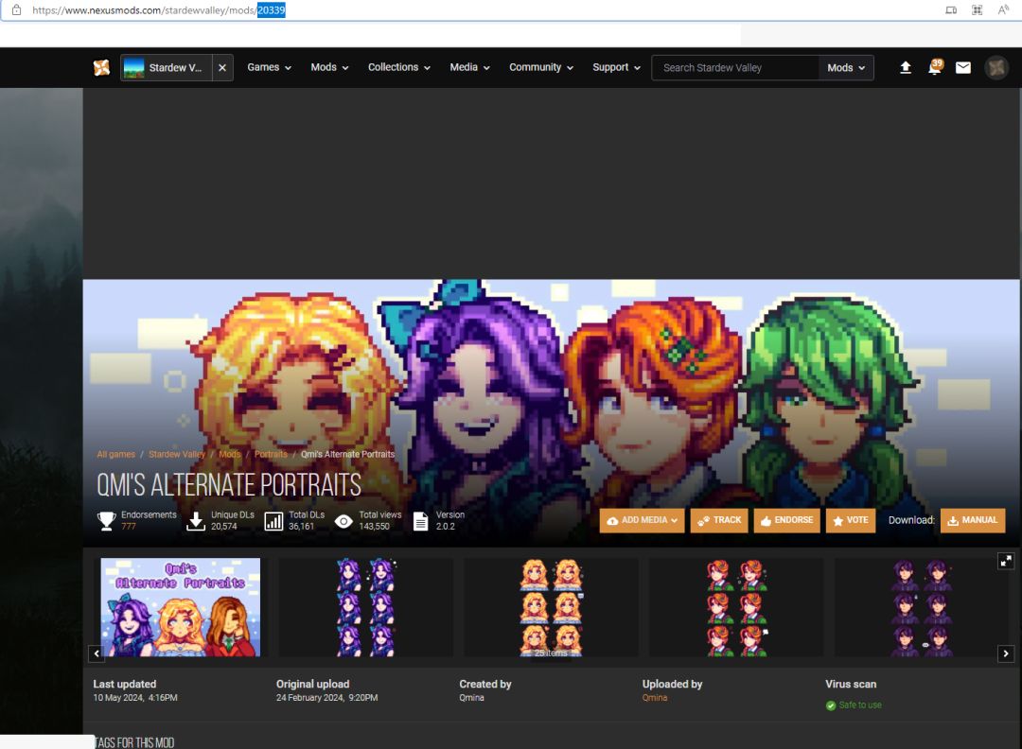This screenshot has width=1022, height=749.
Task: Click the 777 endorsements count
Action: (129, 526)
